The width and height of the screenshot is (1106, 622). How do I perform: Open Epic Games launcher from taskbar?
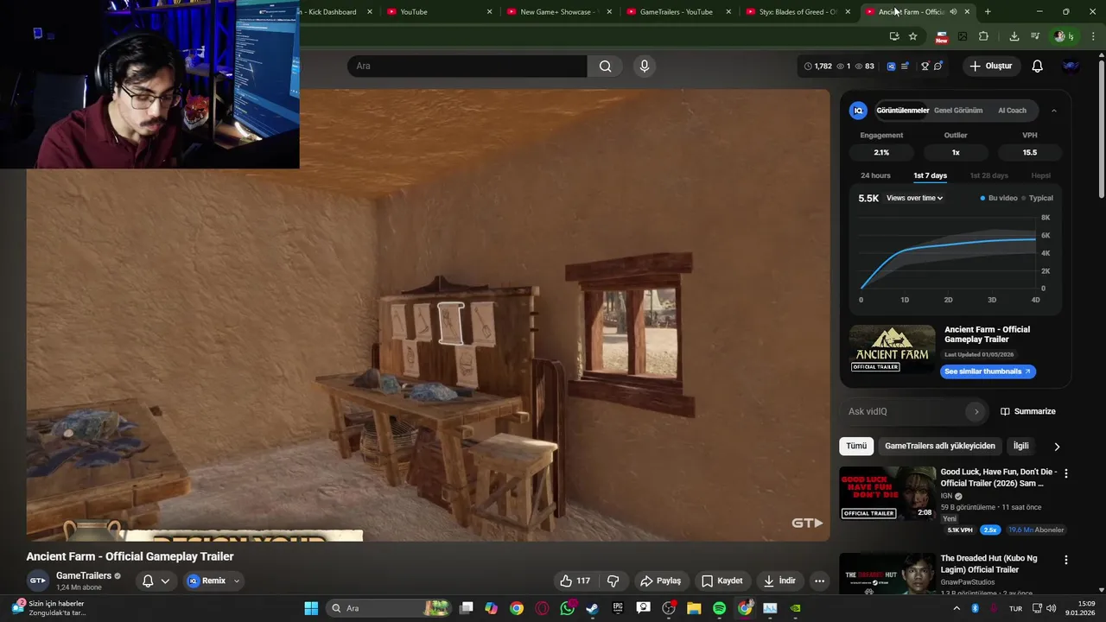coord(618,608)
